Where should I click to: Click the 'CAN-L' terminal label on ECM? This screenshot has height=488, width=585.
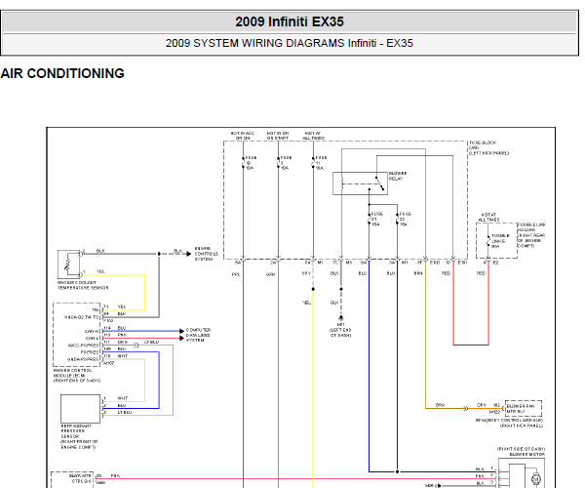pos(93,338)
